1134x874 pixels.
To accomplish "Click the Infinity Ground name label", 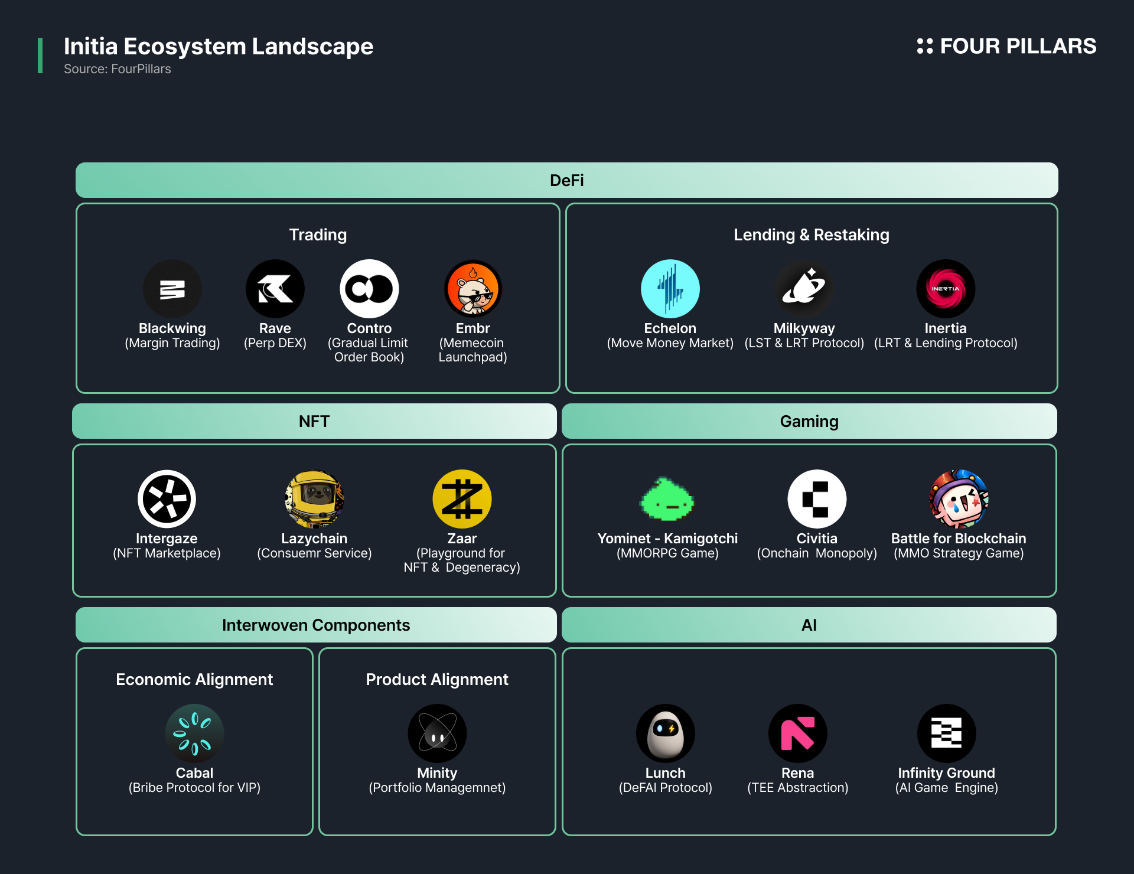I will pos(947,773).
